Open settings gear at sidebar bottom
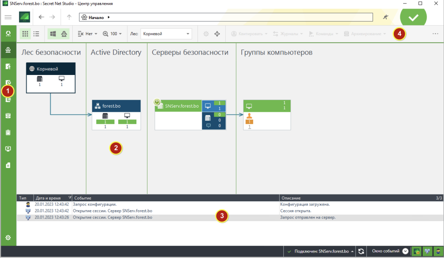 tap(8, 238)
